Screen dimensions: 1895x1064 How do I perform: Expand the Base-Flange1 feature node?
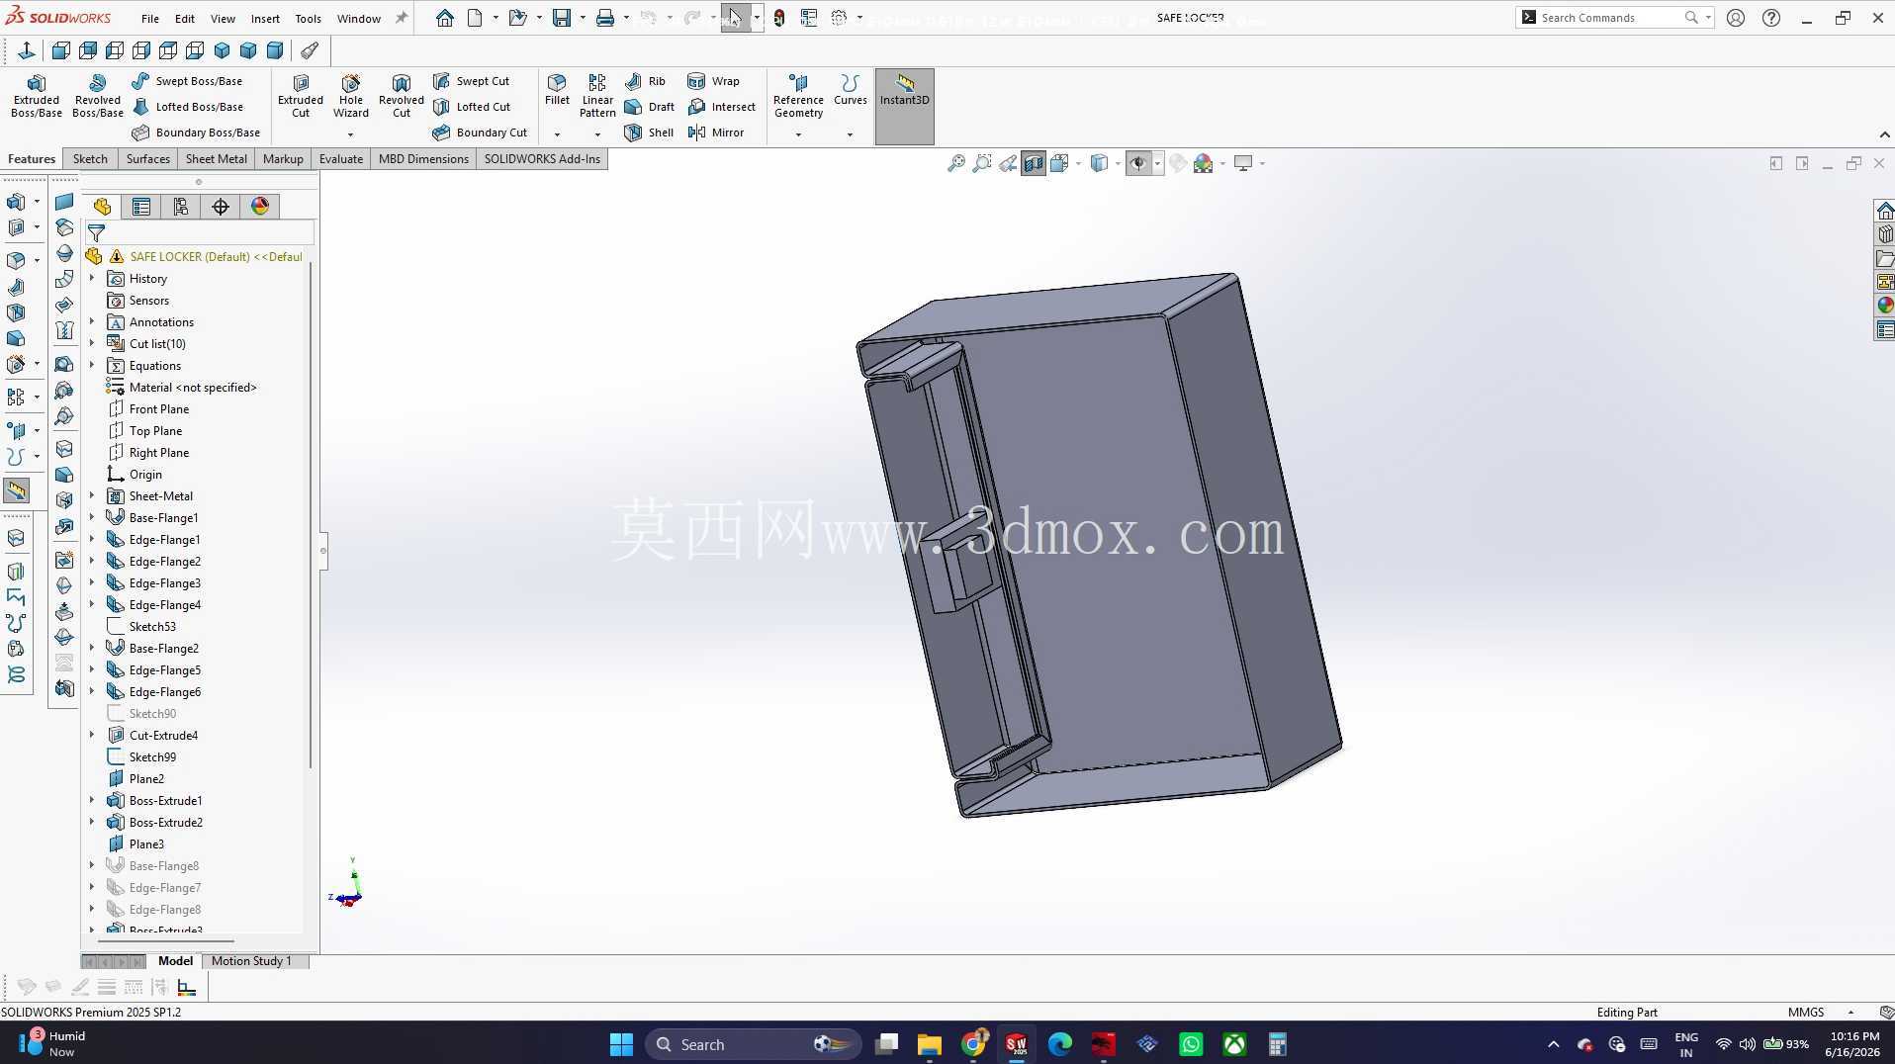click(92, 518)
